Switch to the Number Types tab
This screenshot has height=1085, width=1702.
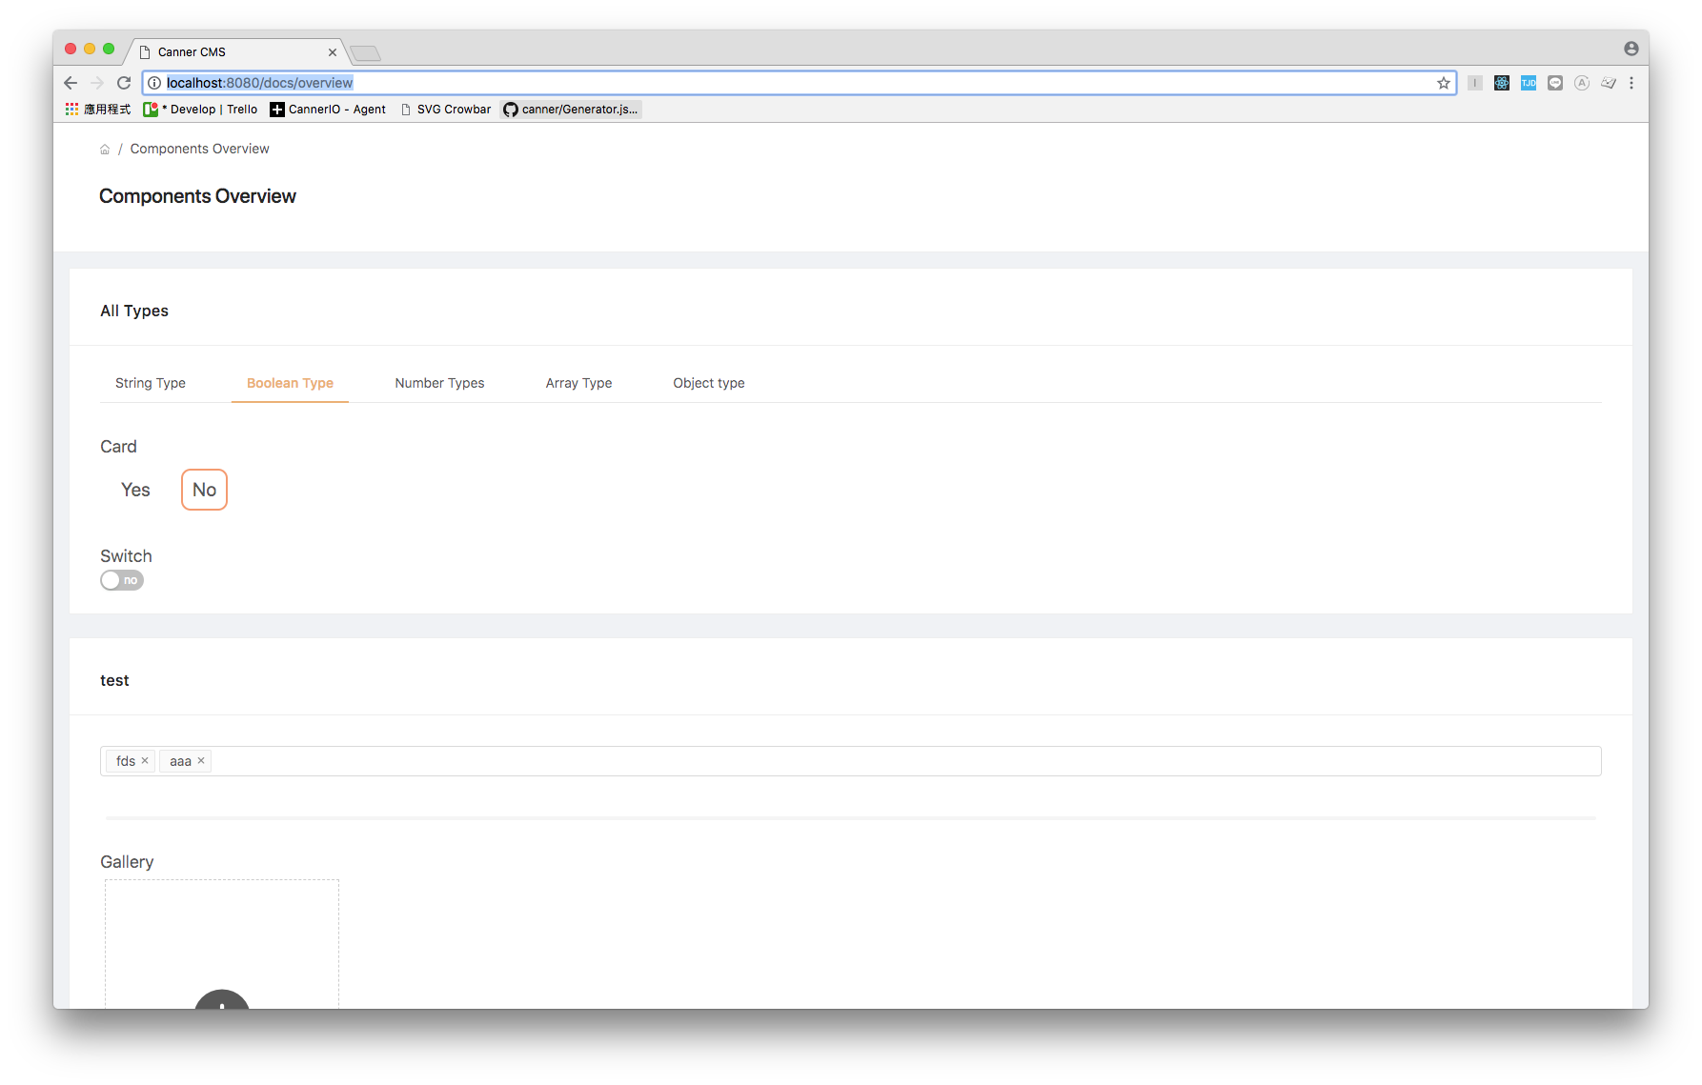(439, 383)
